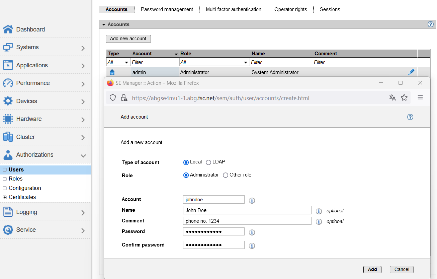Viewport: 437px width, 279px height.
Task: Click info icon next to Account field
Action: [x=252, y=201]
